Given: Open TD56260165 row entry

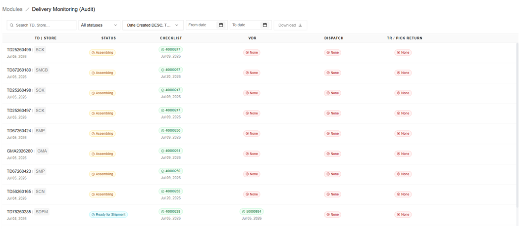Looking at the screenshot, I should point(19,192).
